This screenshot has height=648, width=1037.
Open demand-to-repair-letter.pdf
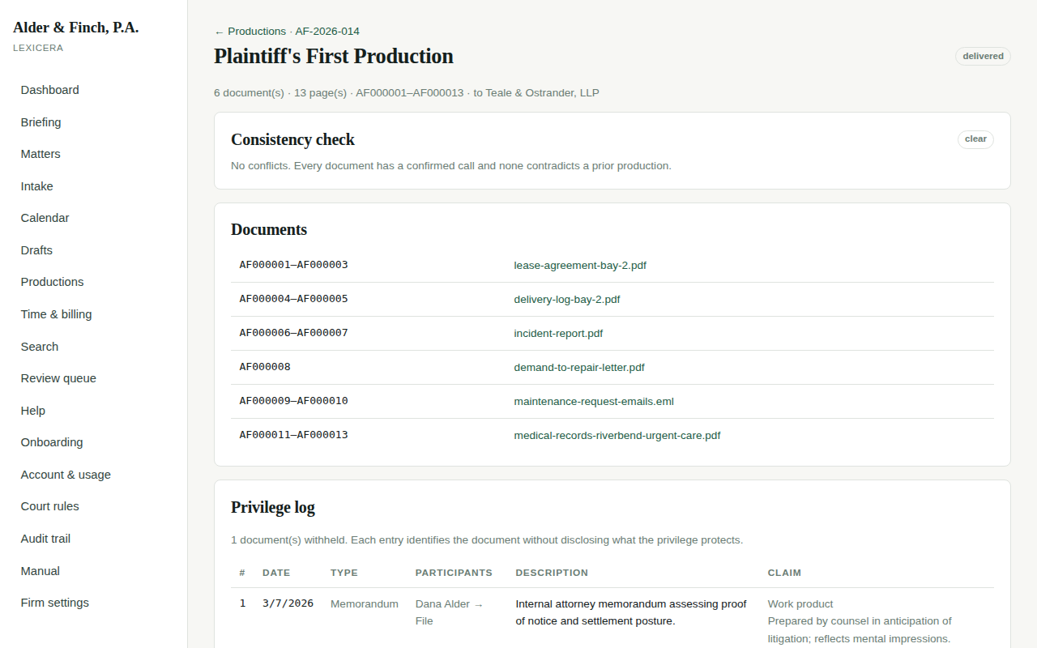click(x=579, y=367)
